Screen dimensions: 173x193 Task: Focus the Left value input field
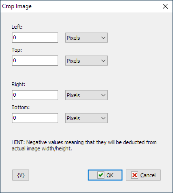(35, 38)
